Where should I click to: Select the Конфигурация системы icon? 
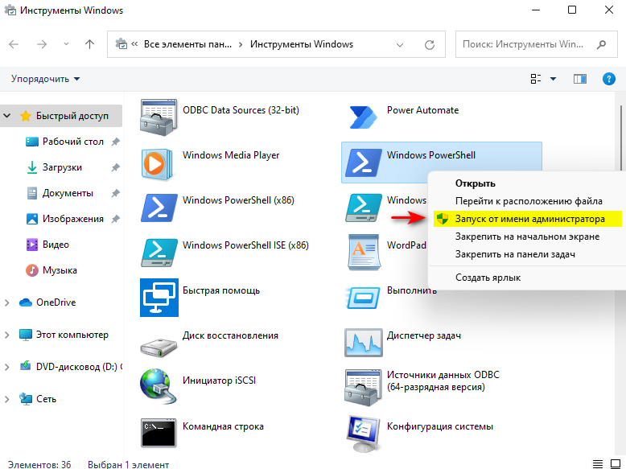click(363, 434)
